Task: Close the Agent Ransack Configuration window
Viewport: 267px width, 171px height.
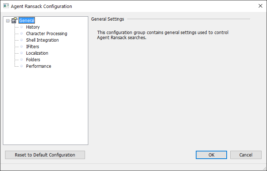Action: [260, 6]
